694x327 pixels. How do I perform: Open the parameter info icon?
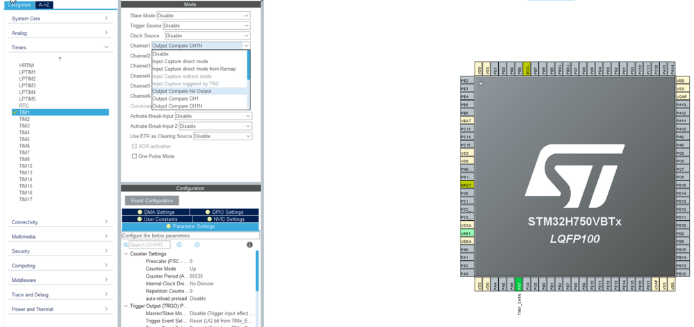pos(249,244)
